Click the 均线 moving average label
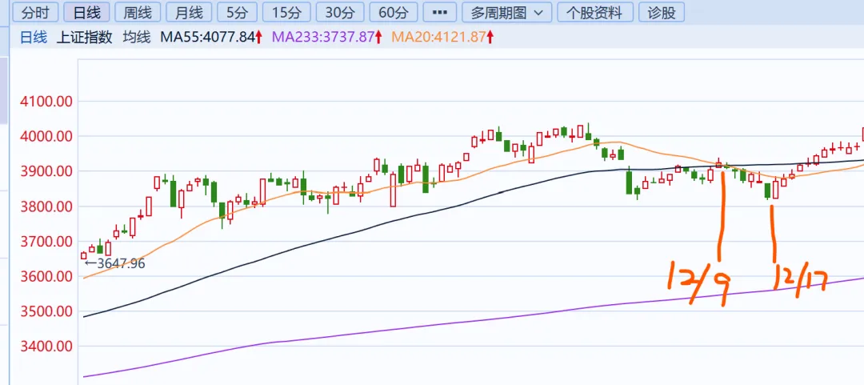864x385 pixels. coord(136,38)
